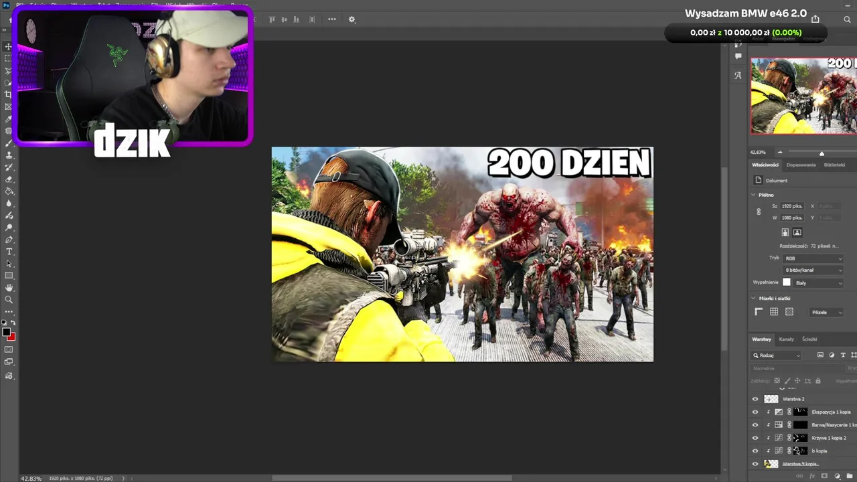
Task: Select the Blur tool
Action: coord(9,203)
